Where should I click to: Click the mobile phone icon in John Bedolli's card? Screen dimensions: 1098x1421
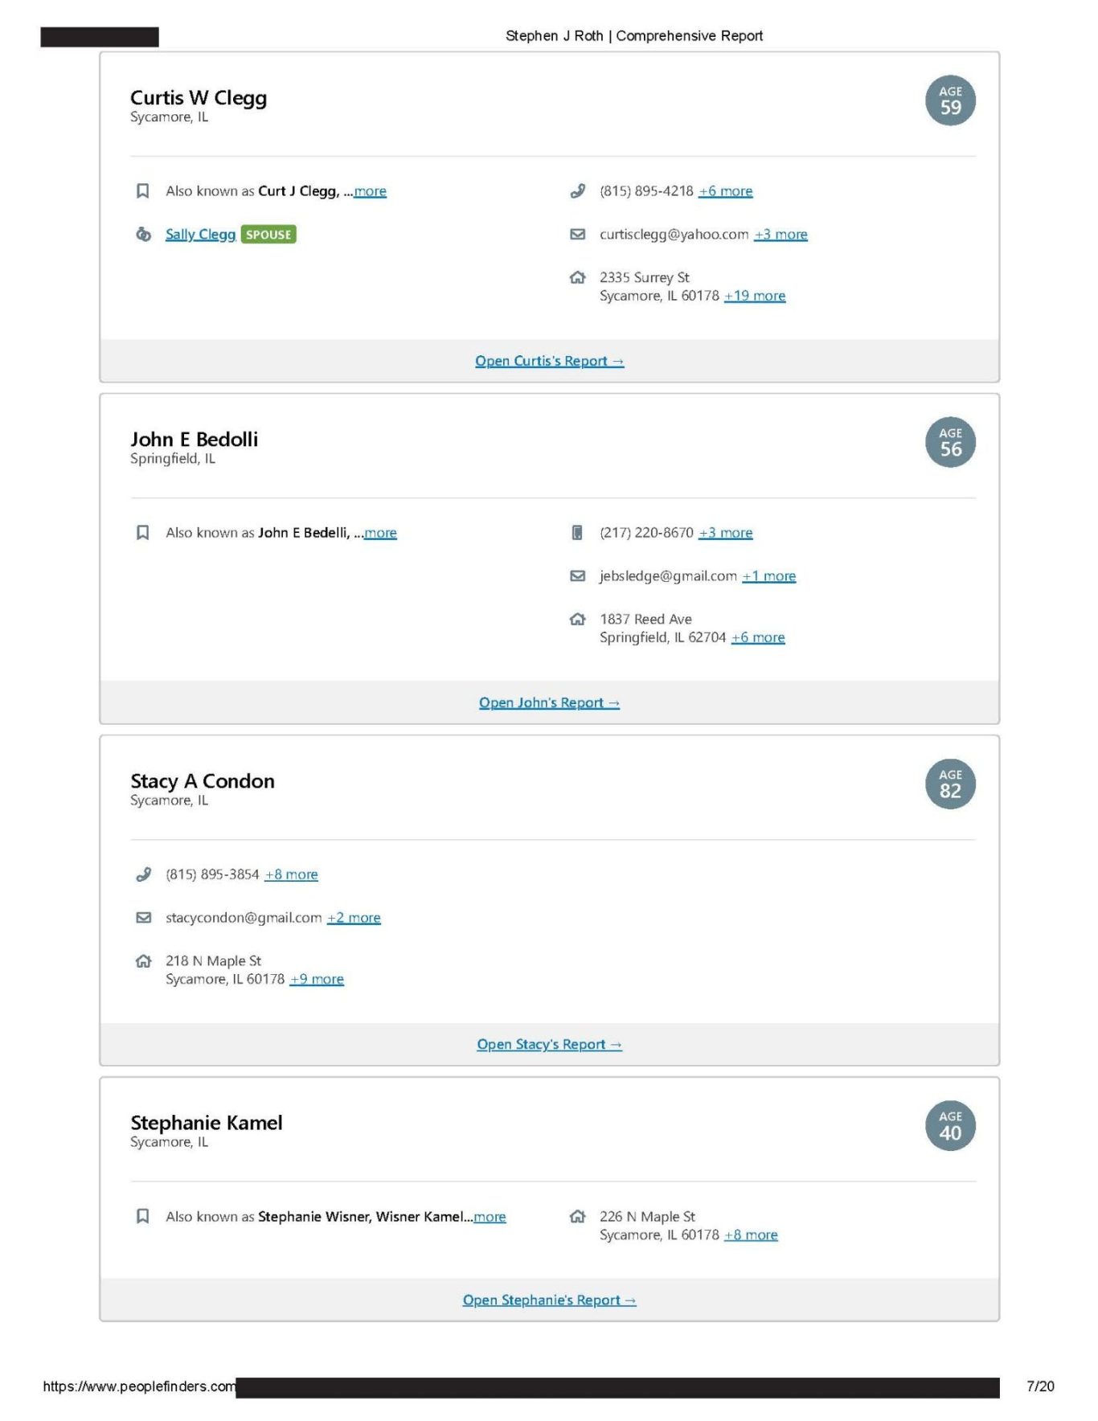577,533
